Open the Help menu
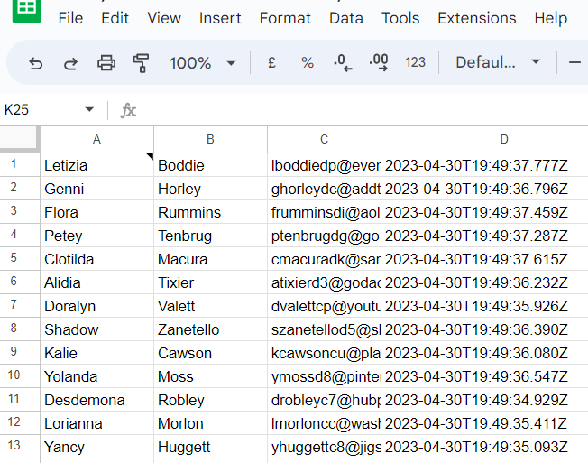 pos(551,18)
